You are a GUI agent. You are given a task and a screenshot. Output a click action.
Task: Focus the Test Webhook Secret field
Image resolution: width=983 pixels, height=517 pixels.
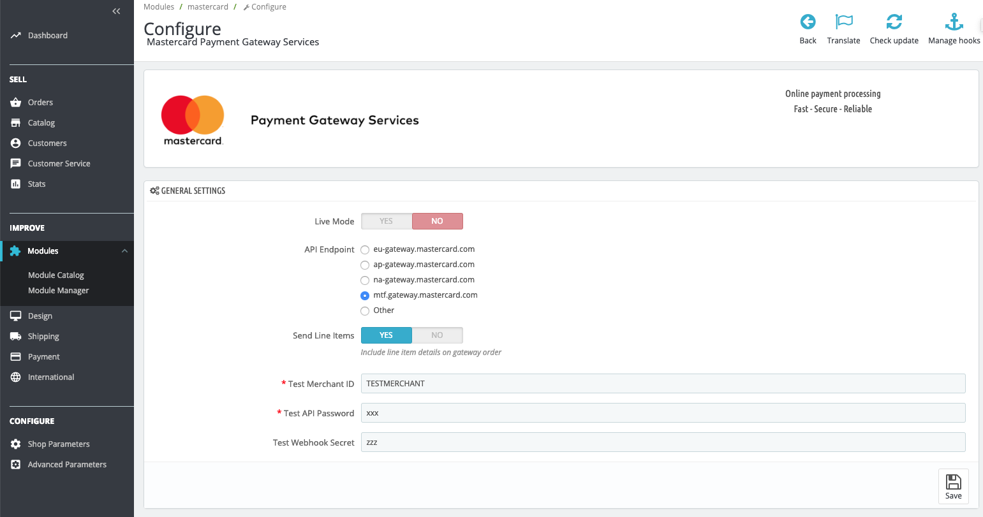click(663, 442)
